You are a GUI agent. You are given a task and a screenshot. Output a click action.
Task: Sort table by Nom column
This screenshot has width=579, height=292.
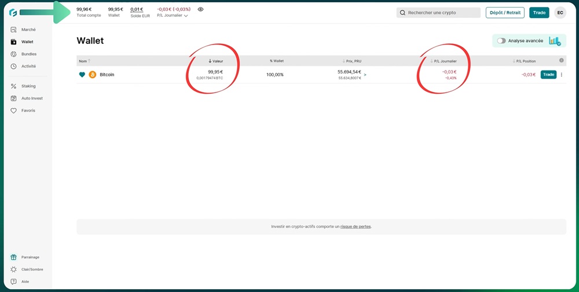(x=85, y=61)
